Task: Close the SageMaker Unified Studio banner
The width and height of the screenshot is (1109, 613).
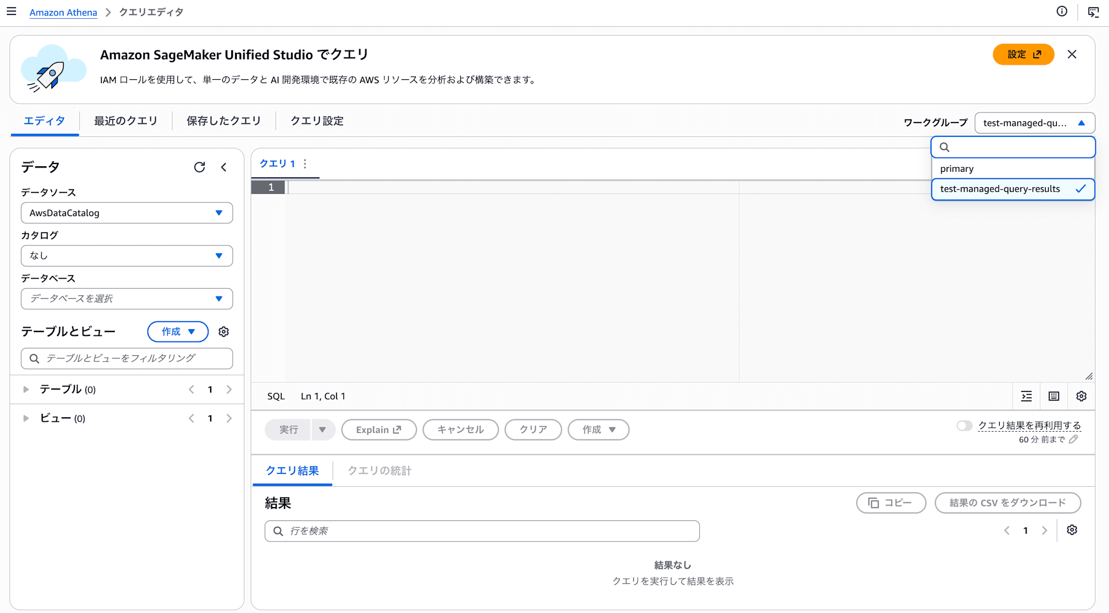Action: (x=1072, y=54)
